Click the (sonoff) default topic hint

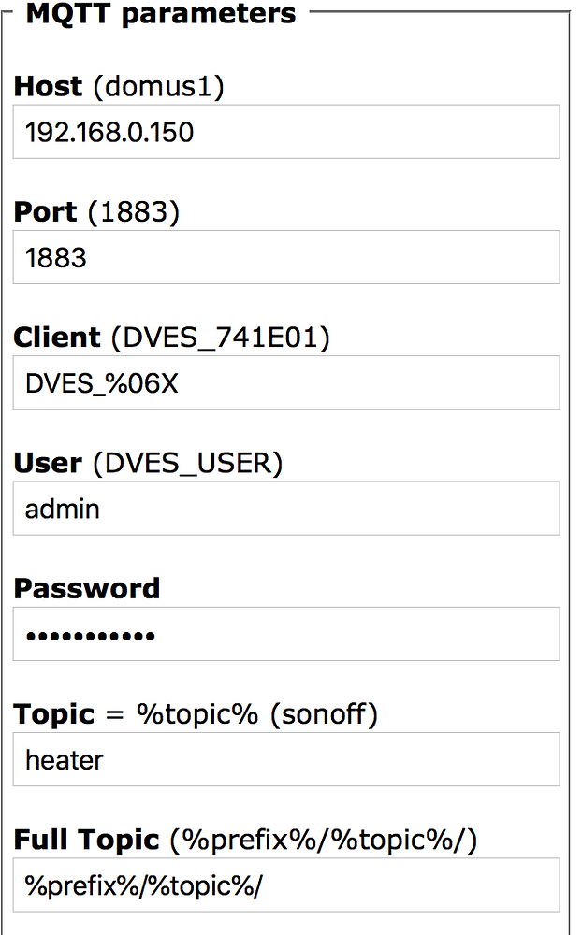coord(324,714)
